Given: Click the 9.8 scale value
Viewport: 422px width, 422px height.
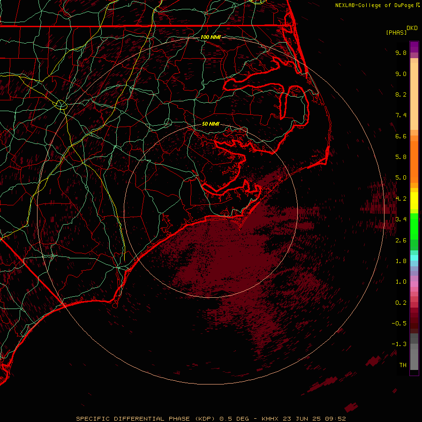Looking at the screenshot, I should pos(401,53).
